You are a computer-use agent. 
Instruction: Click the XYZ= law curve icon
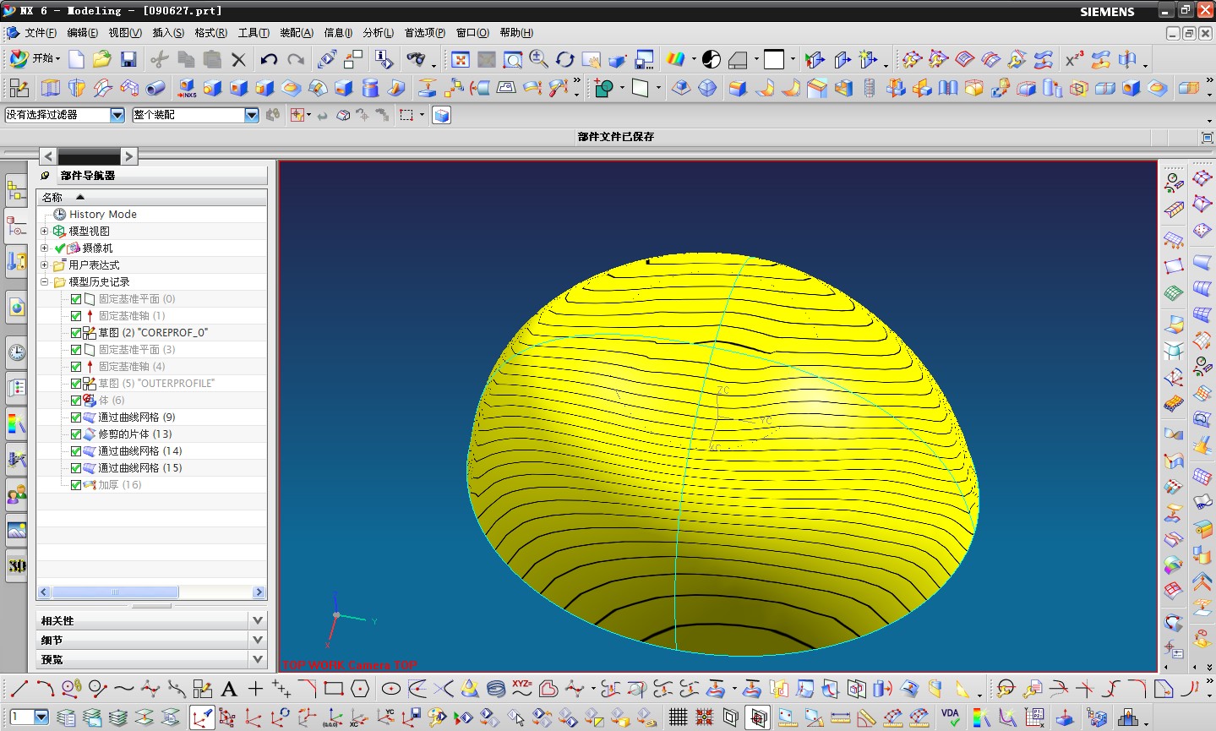[522, 688]
